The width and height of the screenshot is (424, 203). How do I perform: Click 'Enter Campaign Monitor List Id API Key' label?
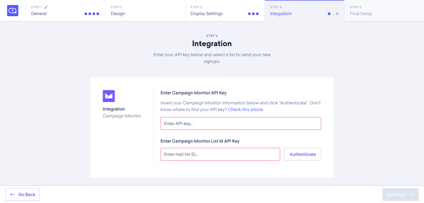[x=200, y=141]
